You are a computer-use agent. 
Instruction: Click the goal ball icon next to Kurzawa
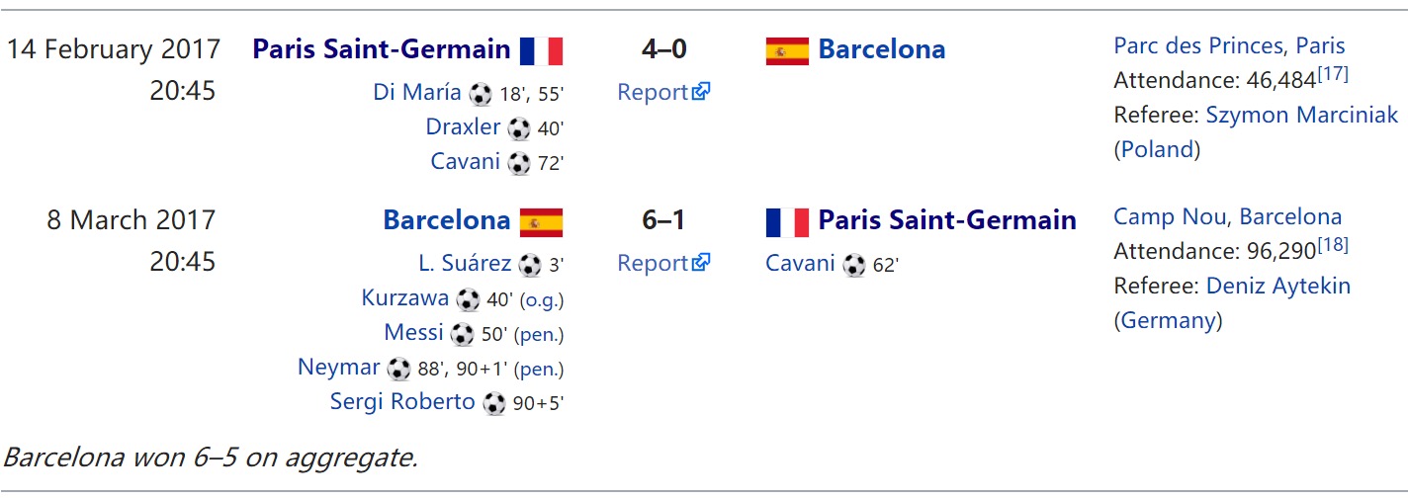(x=469, y=299)
